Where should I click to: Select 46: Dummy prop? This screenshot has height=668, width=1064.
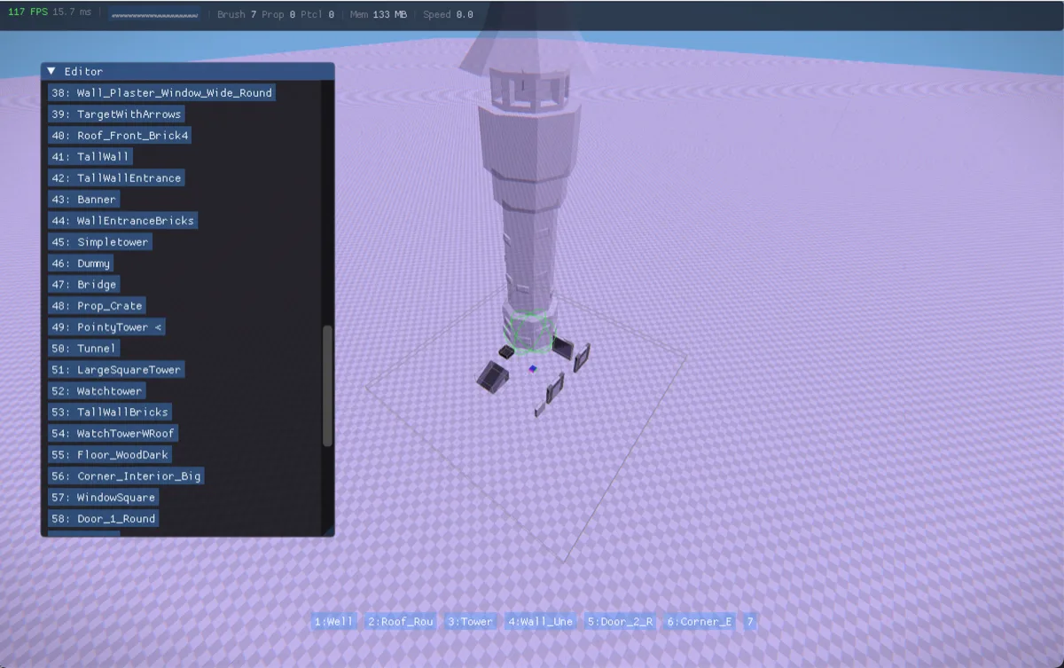[x=81, y=263]
